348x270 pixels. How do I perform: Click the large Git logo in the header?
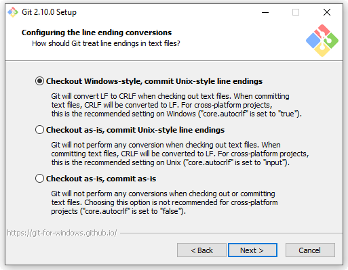tap(322, 41)
